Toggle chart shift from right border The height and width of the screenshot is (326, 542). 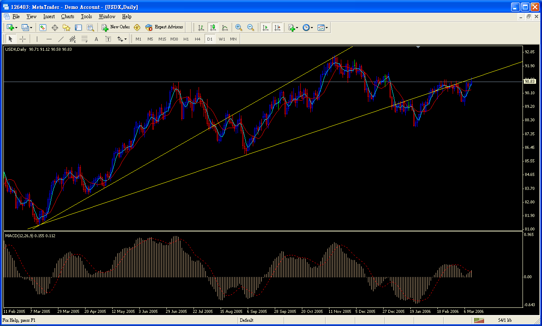click(277, 27)
